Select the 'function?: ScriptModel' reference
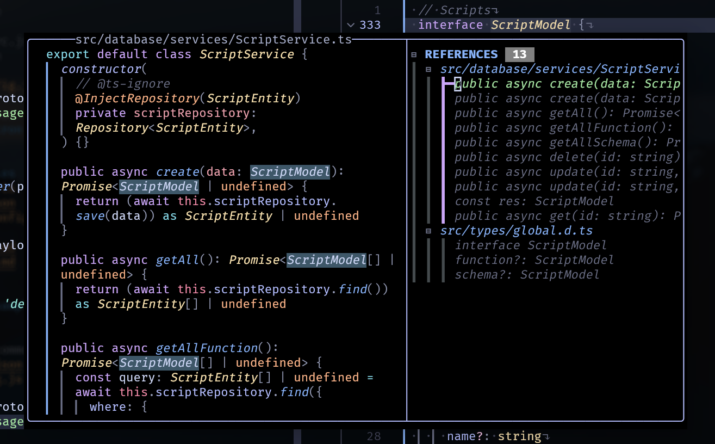 (x=534, y=260)
